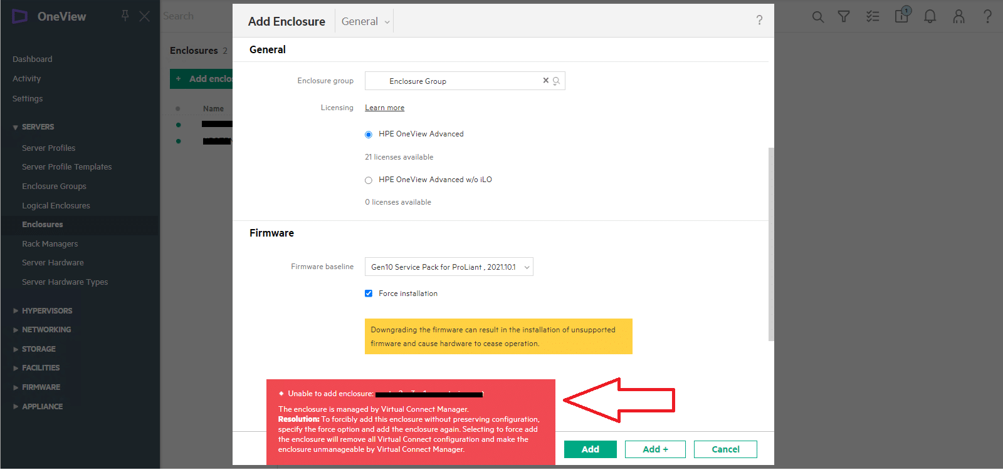Open Enclosure Groups

point(54,186)
